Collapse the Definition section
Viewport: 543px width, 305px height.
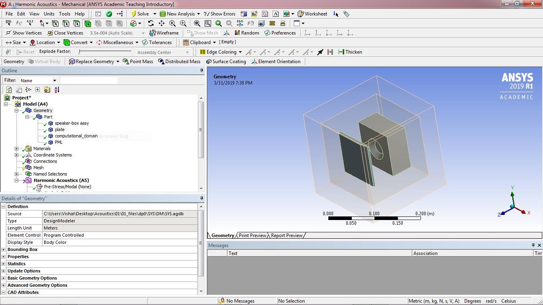coord(4,207)
